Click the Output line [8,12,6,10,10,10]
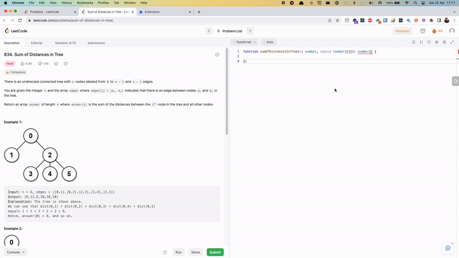 point(33,197)
